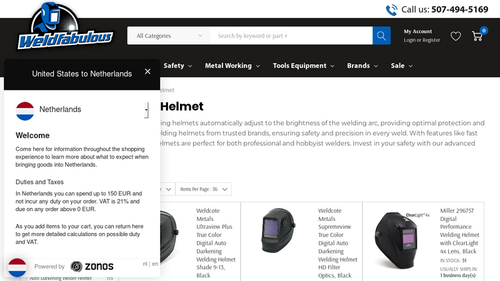Switch panel language to en
500x281 pixels.
point(155,264)
